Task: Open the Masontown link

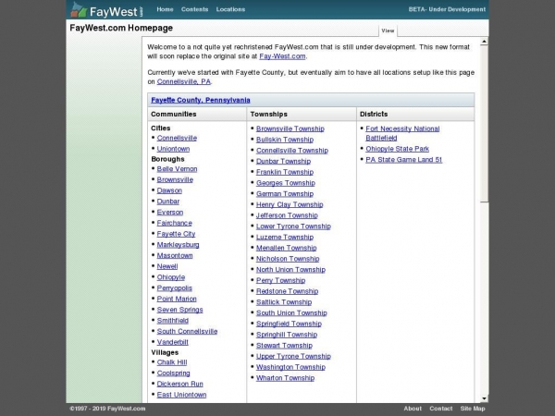Action: 175,255
